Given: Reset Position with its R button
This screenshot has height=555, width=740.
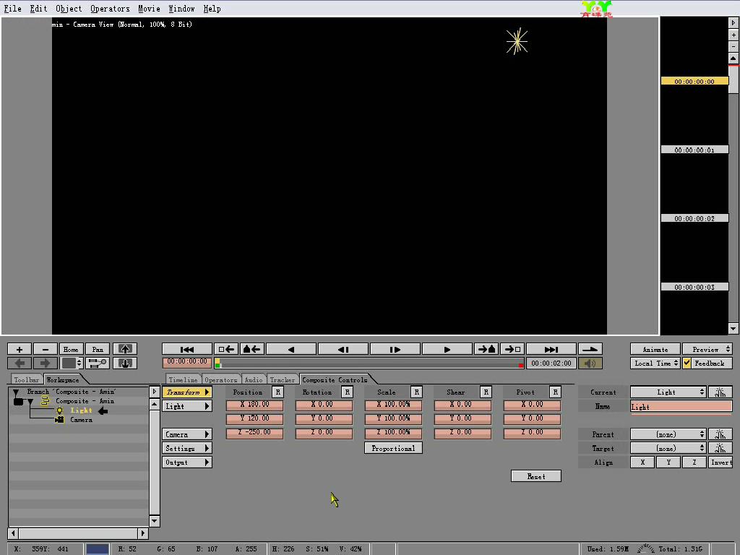Looking at the screenshot, I should point(278,392).
